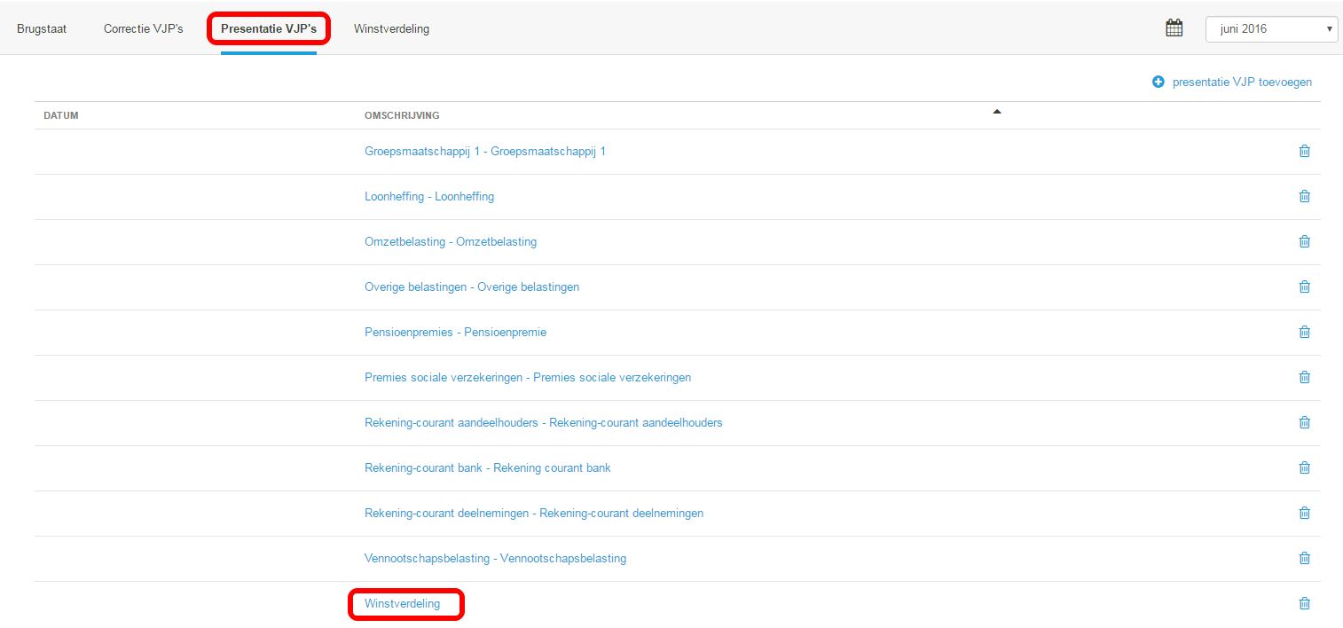Sort by the Datum column header

pos(61,115)
